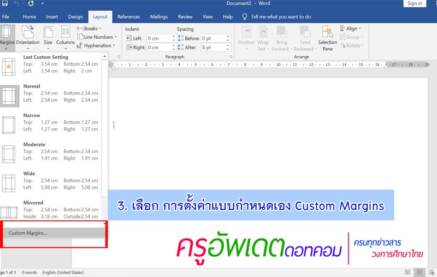Switch to the Design tab
Viewport: 437px width, 277px height.
point(75,17)
